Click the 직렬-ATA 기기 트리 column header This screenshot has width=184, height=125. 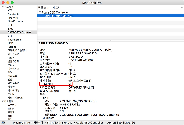click(111, 8)
